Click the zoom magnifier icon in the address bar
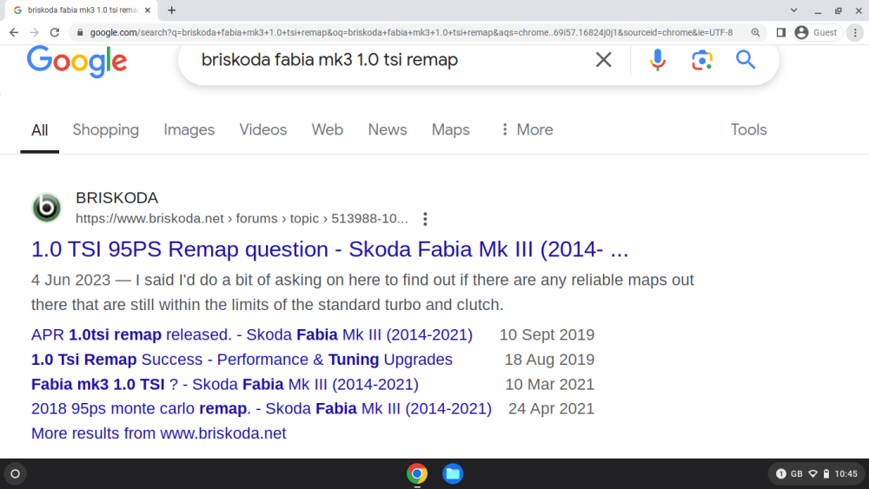The image size is (869, 489). (755, 33)
